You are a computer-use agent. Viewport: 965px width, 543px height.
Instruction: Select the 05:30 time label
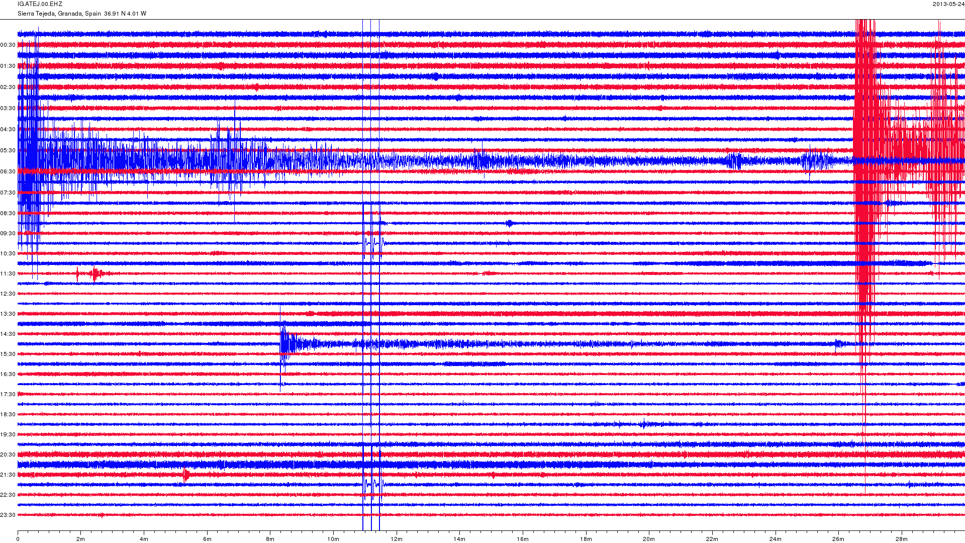8,151
